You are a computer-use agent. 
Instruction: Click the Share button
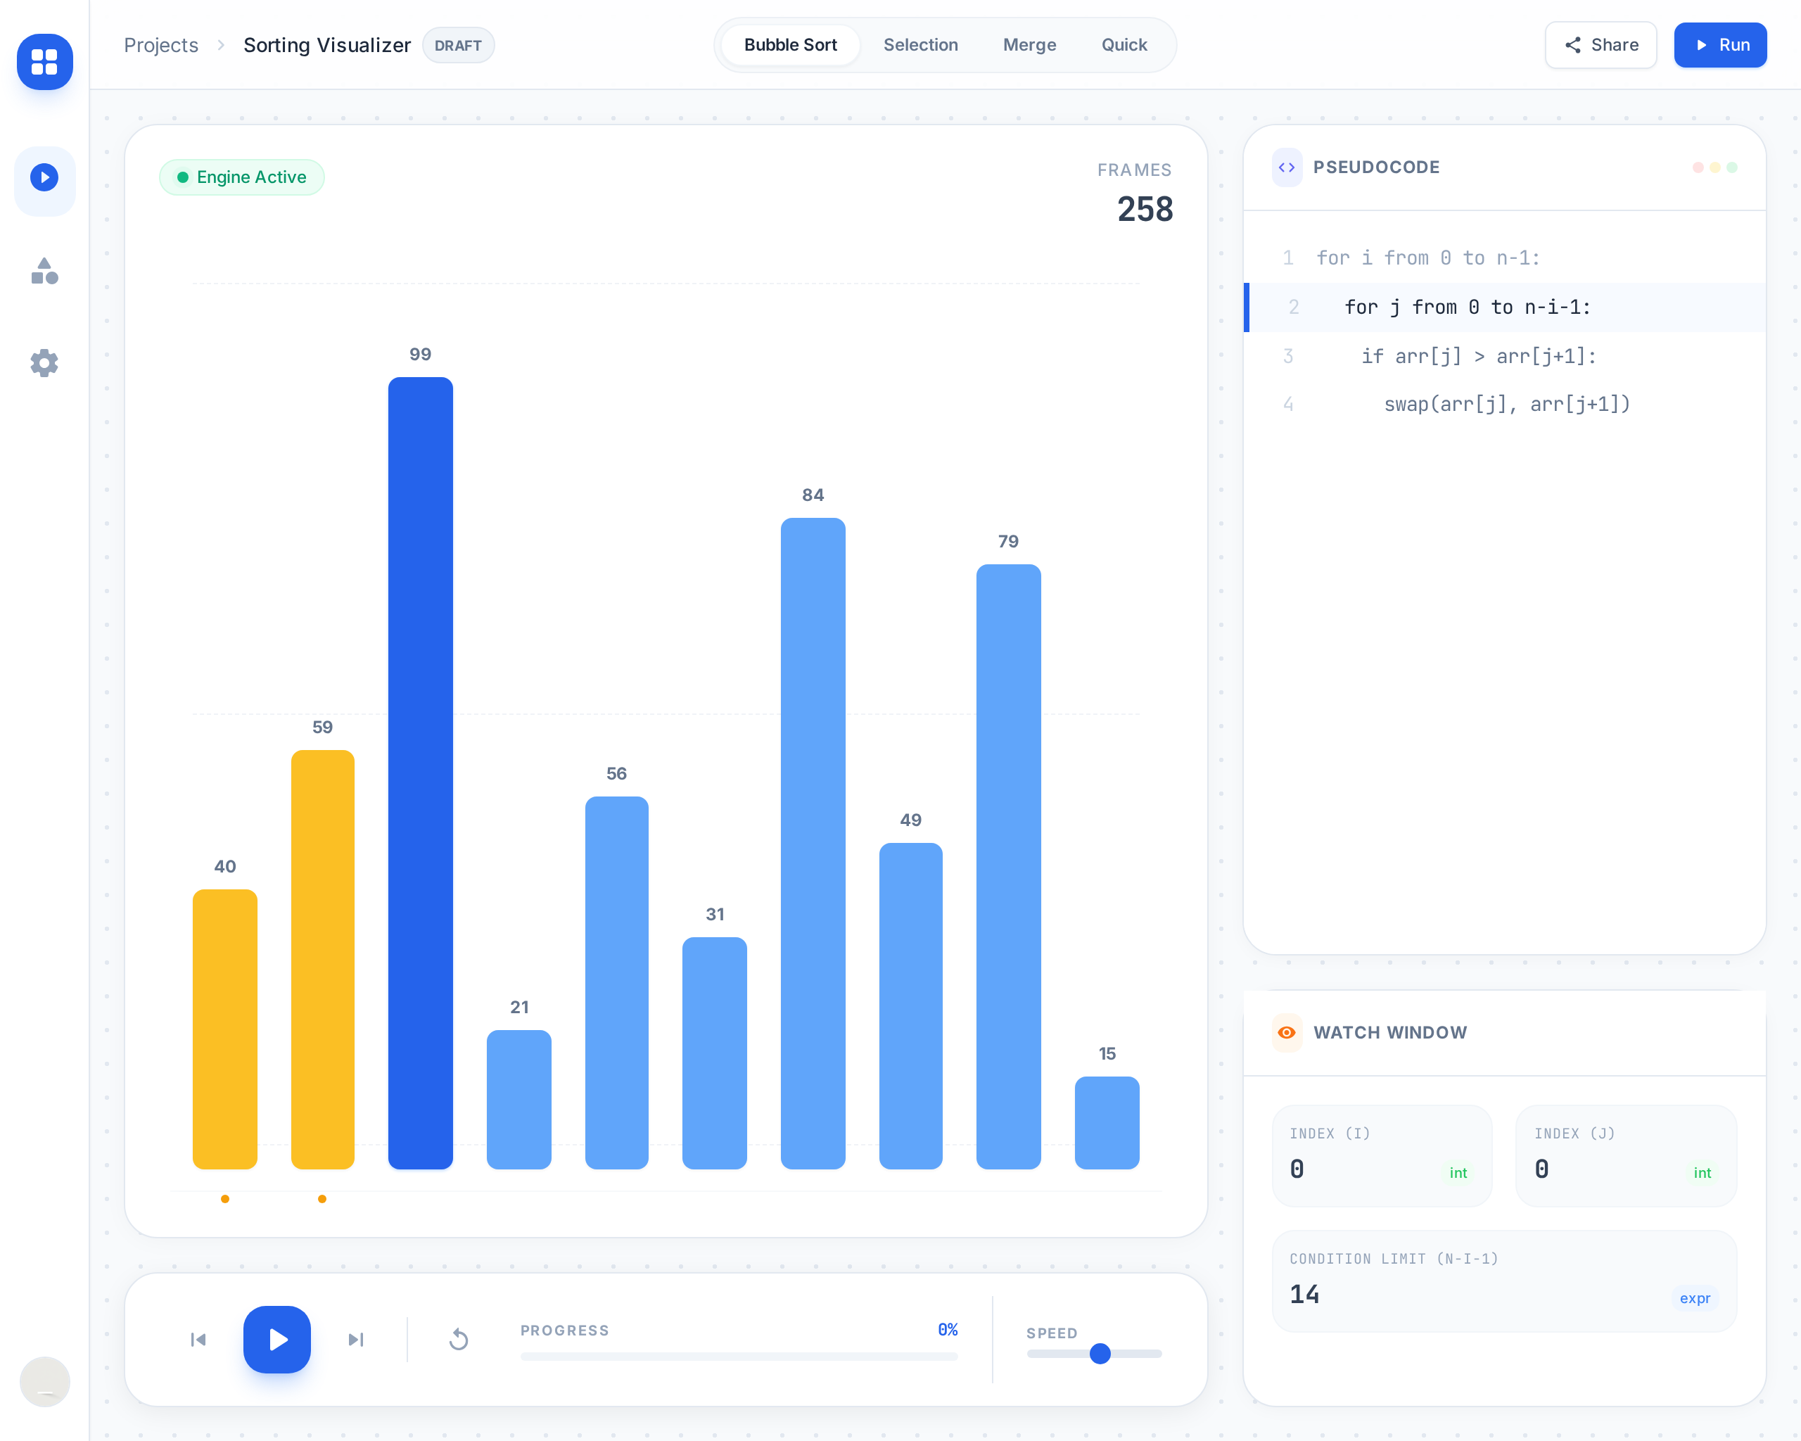tap(1600, 45)
